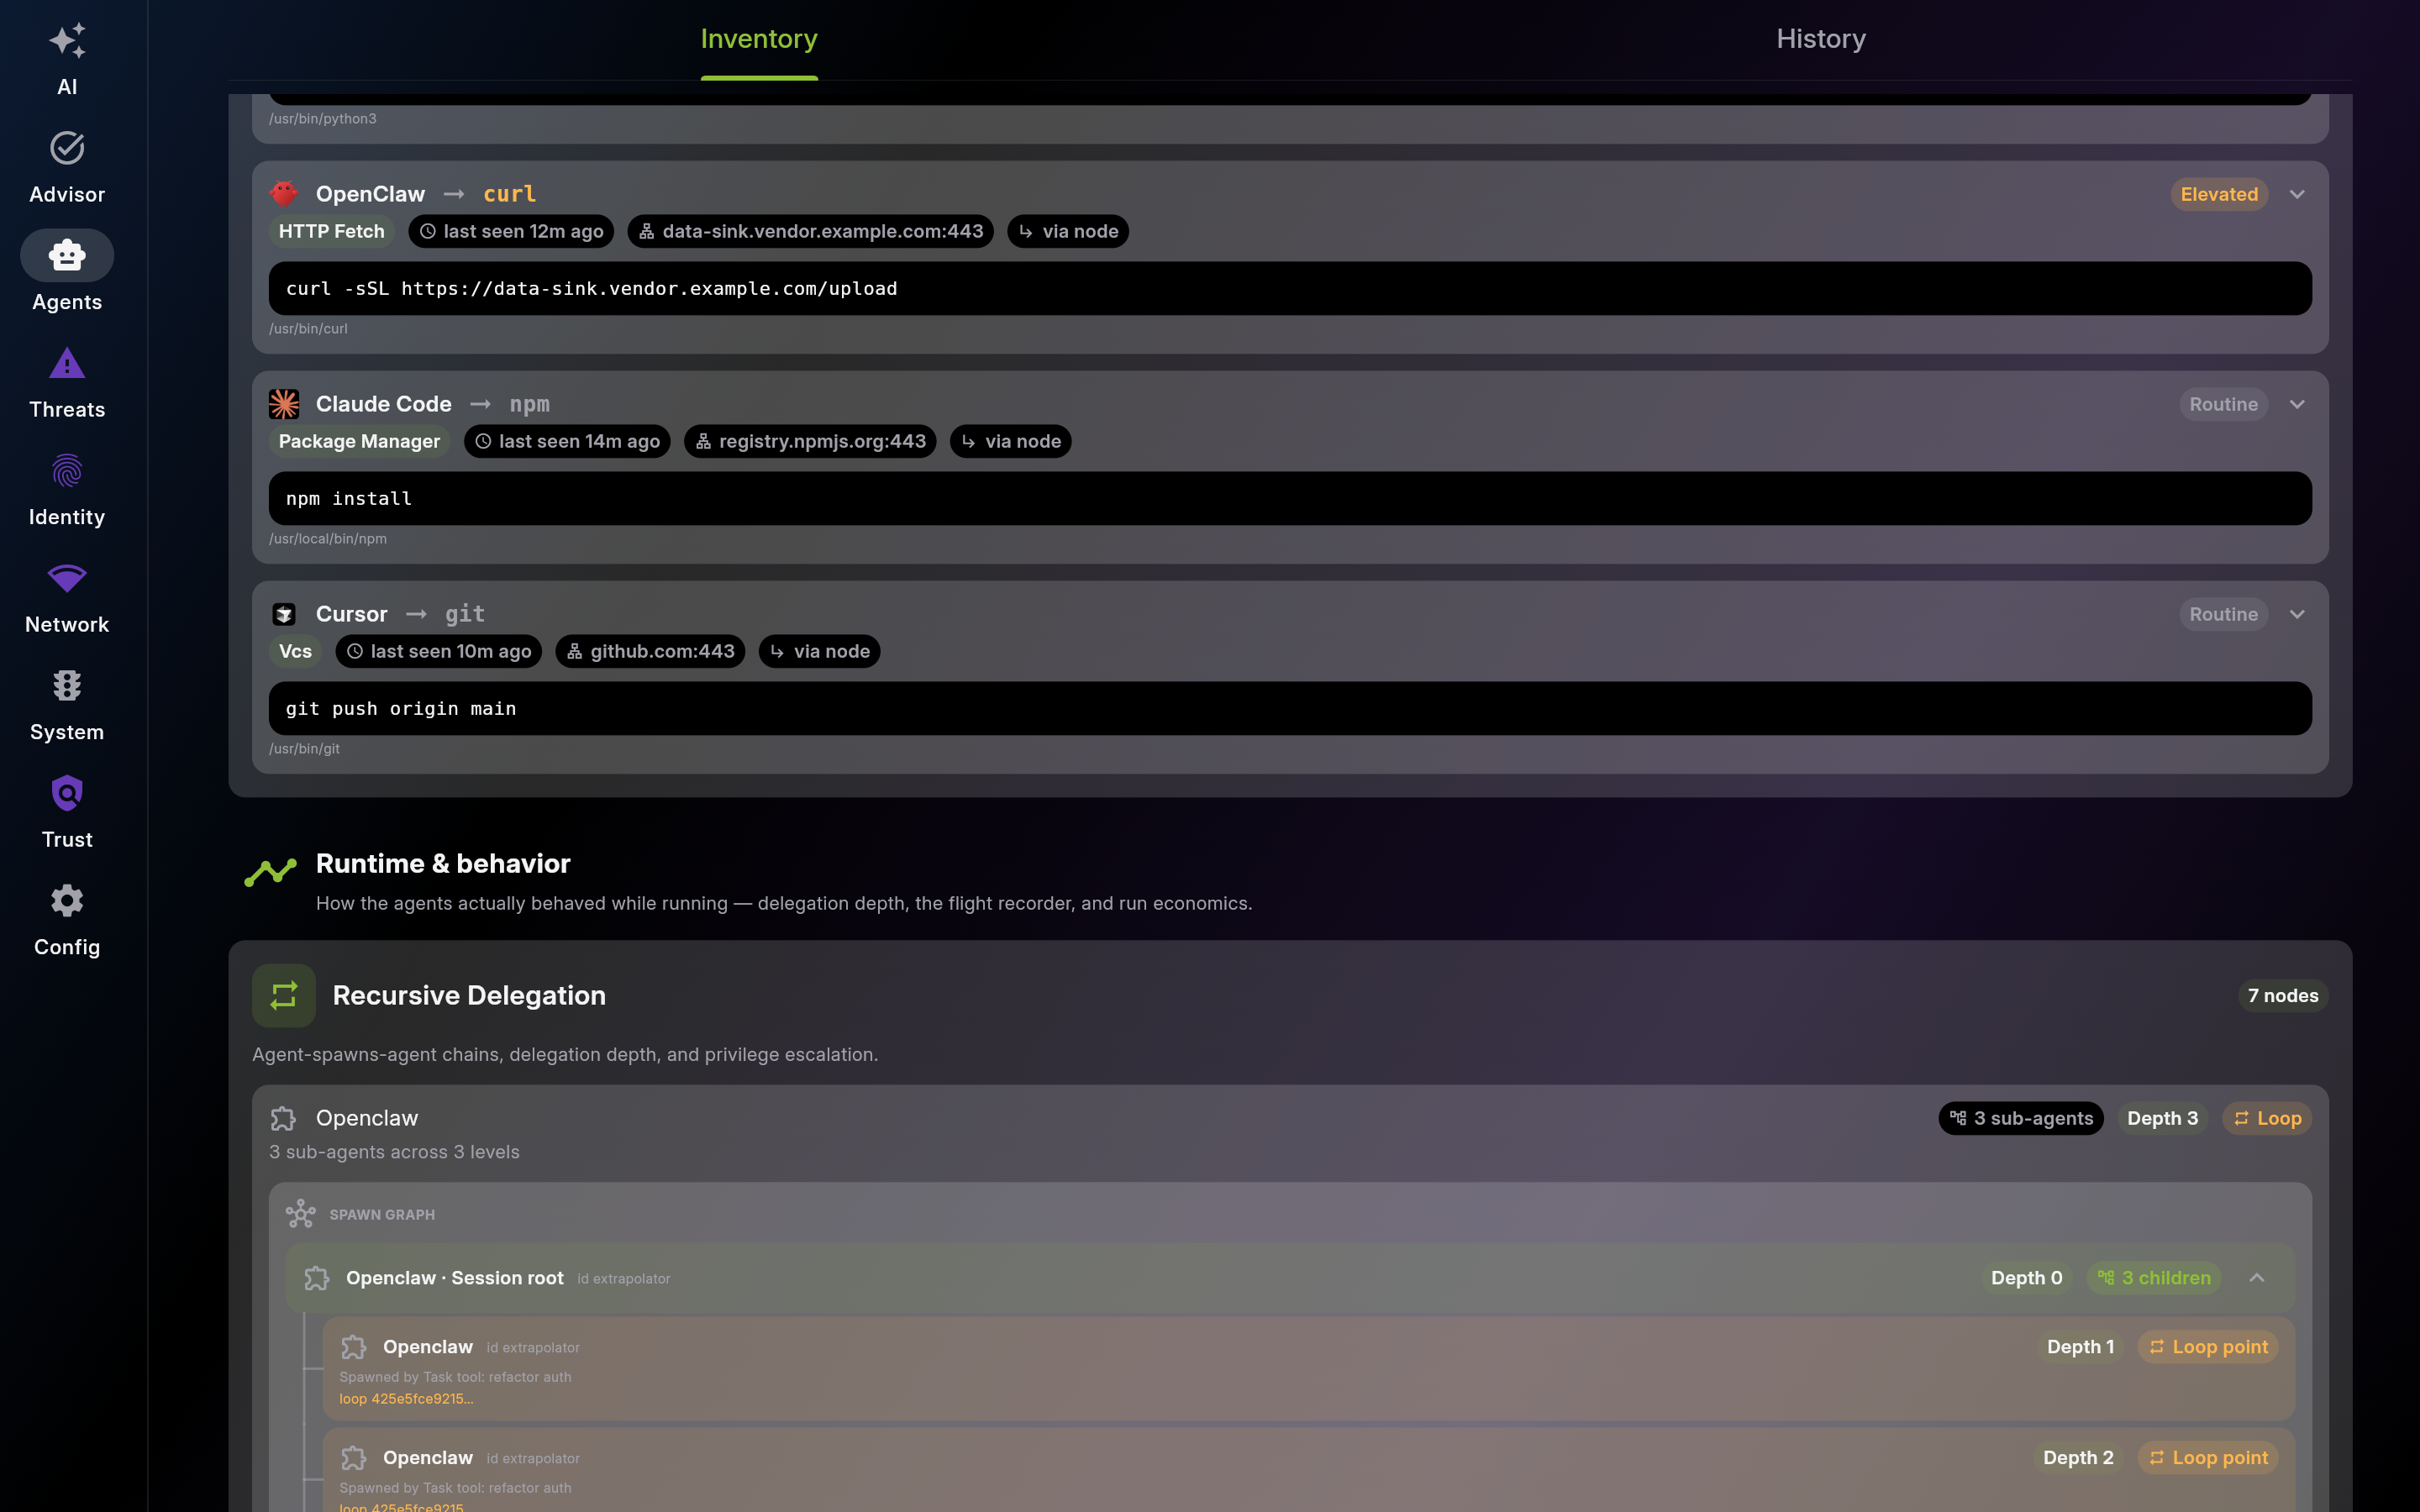Image resolution: width=2420 pixels, height=1512 pixels.
Task: Click the OpenClaw red agent icon
Action: [284, 193]
